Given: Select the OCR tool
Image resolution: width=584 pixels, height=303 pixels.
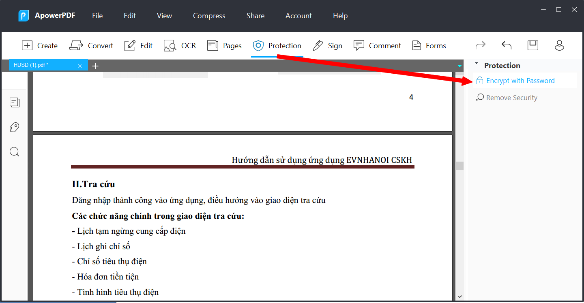Looking at the screenshot, I should point(180,45).
